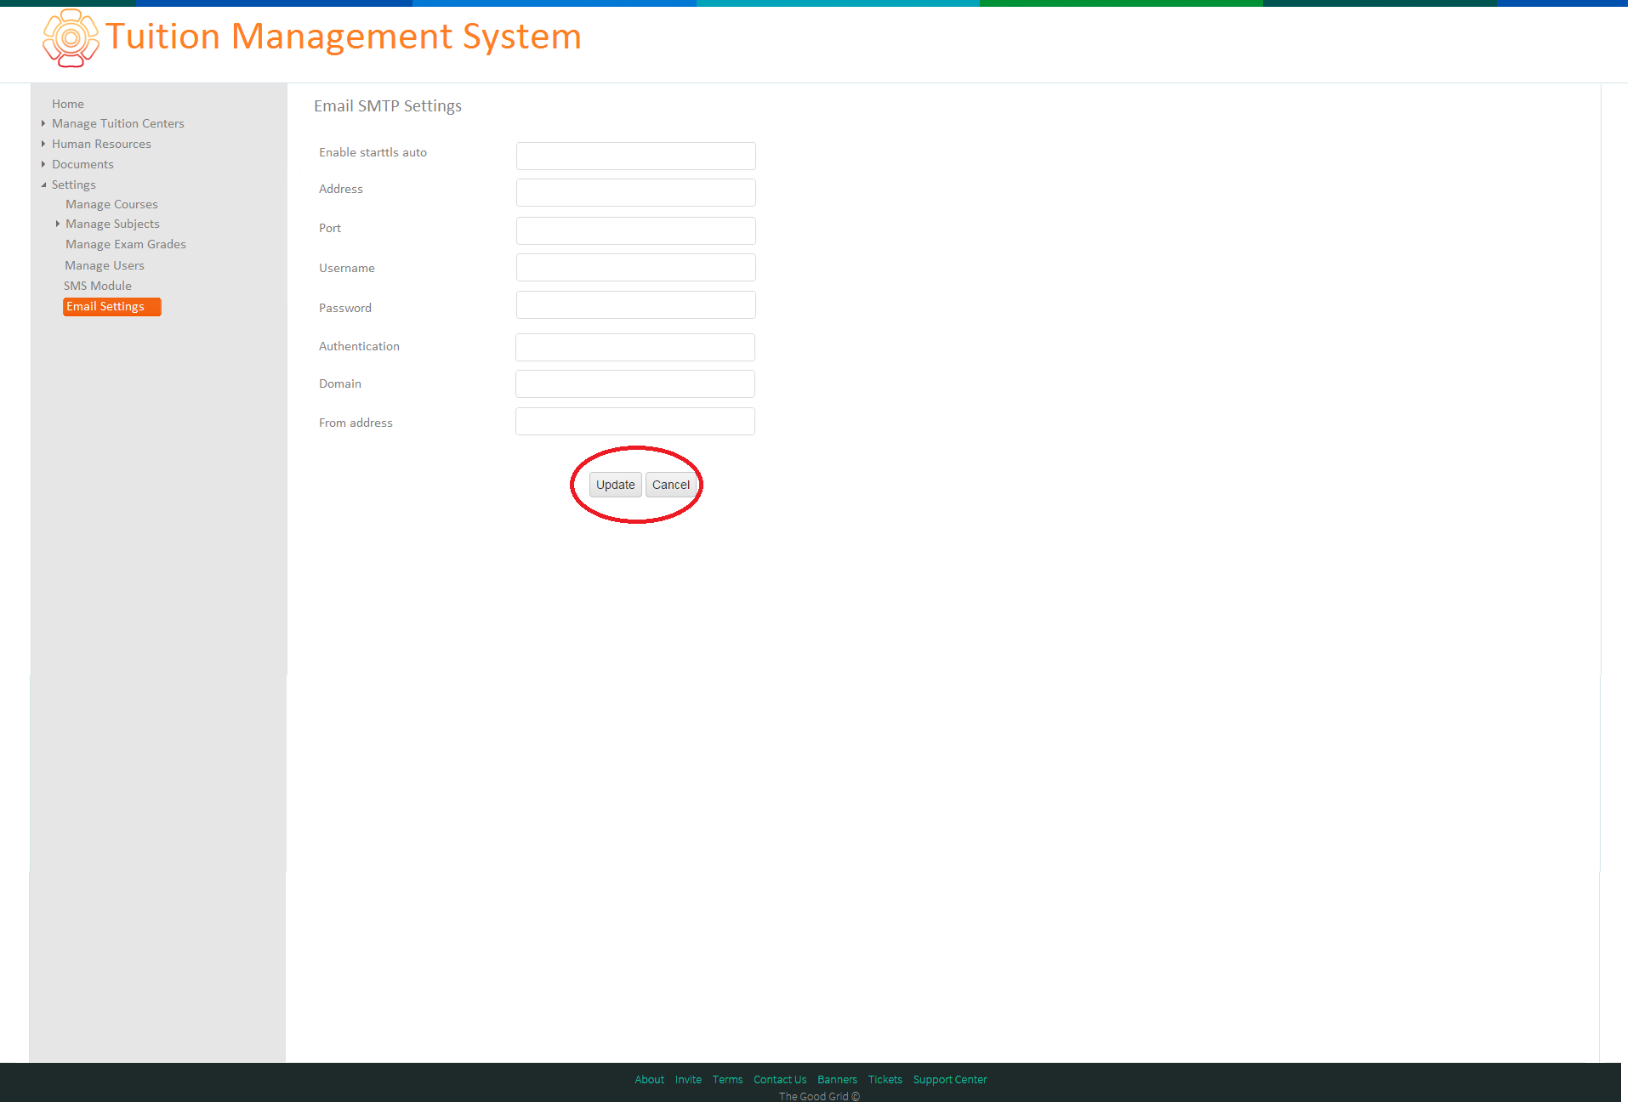Open the SMS Module page

pos(98,286)
